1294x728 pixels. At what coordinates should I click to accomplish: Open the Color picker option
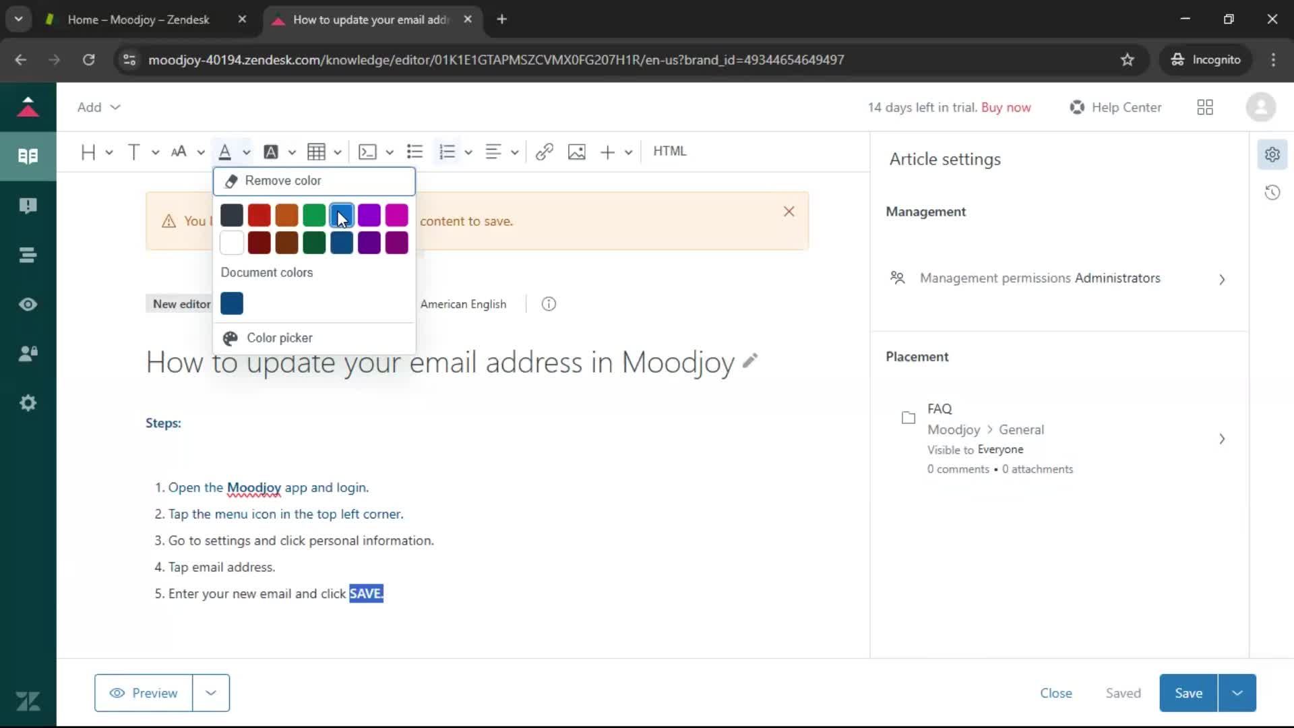point(314,338)
